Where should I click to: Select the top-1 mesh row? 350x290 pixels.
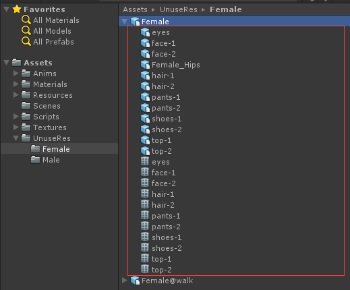[235, 259]
